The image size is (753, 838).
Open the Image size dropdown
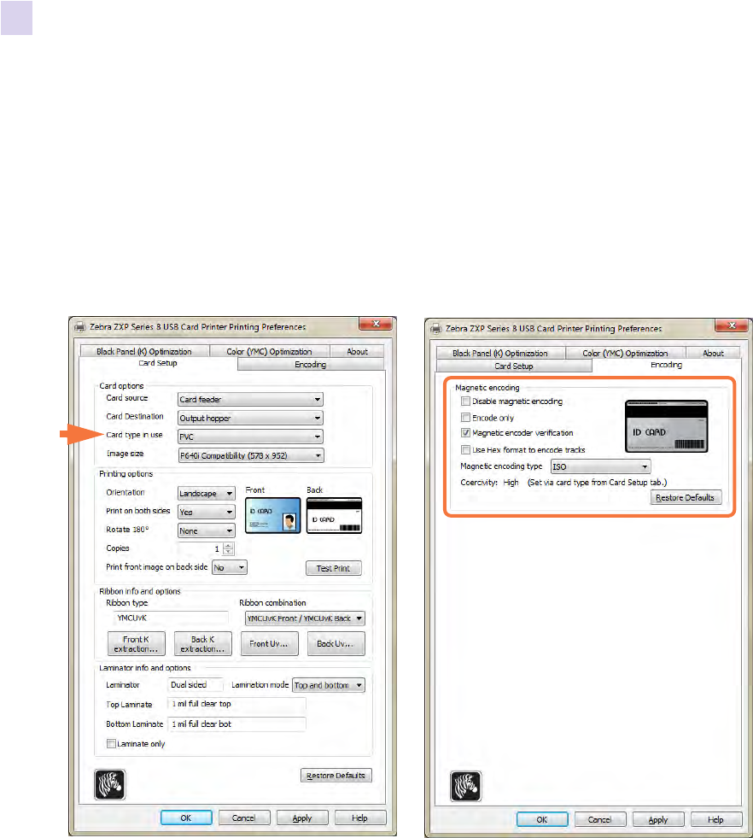(x=251, y=455)
